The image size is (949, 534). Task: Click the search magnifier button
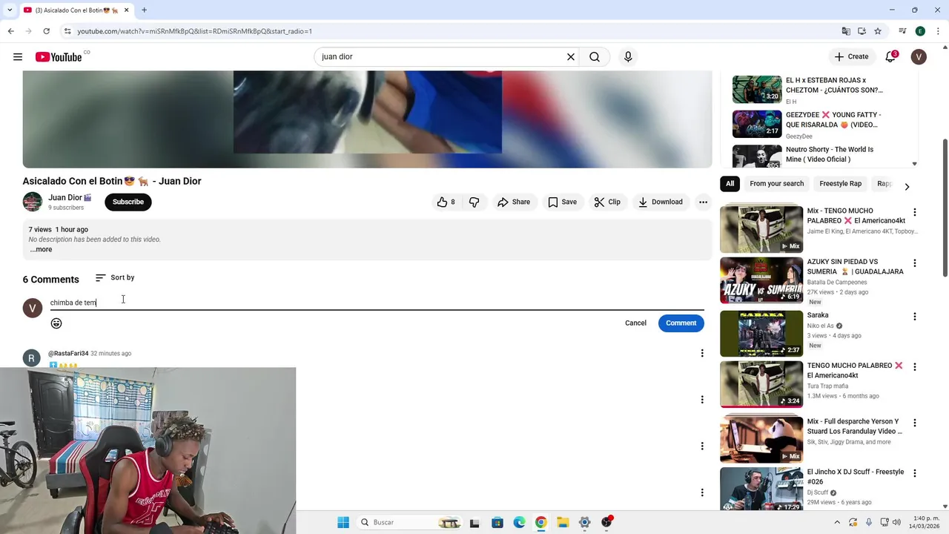tap(595, 57)
